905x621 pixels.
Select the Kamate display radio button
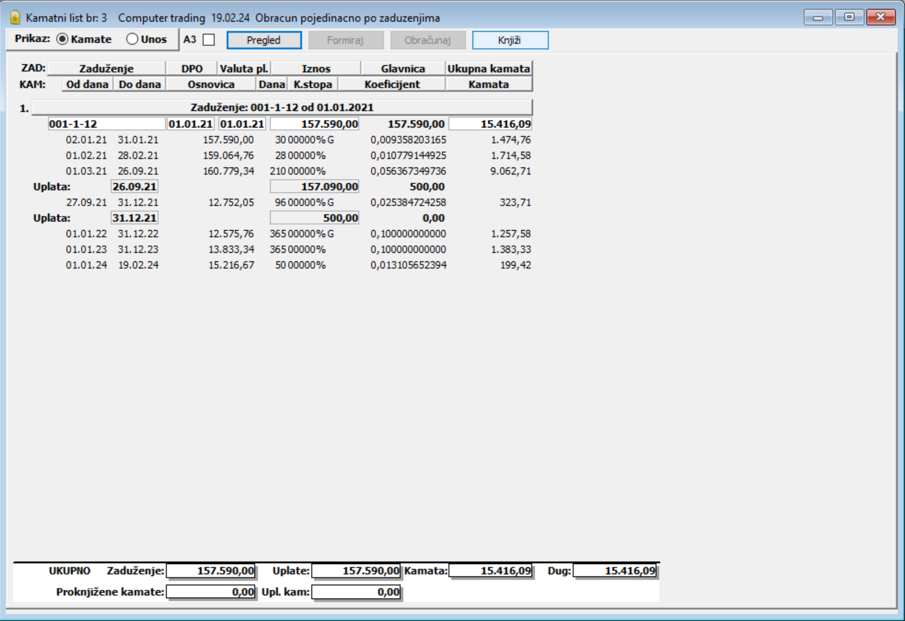(62, 39)
